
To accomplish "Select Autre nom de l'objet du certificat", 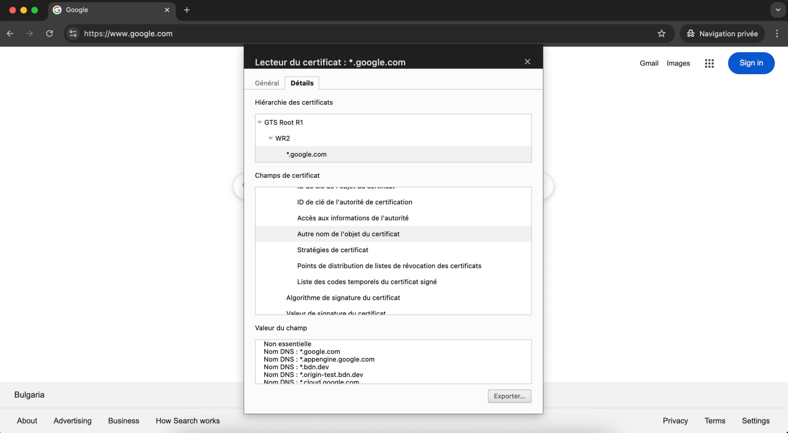I will tap(393, 234).
